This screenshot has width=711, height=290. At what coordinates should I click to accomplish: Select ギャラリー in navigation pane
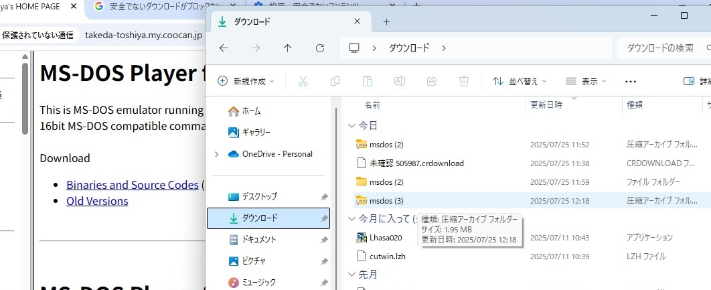(x=249, y=133)
